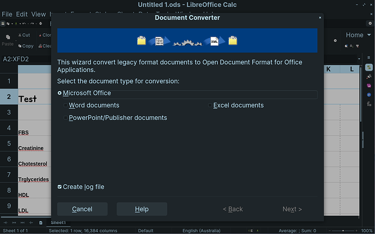The width and height of the screenshot is (375, 234).
Task: Expand the formula bar dropdown arrow
Action: click(359, 59)
